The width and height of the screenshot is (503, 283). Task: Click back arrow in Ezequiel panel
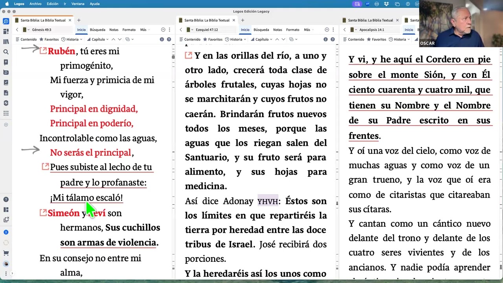(x=181, y=29)
